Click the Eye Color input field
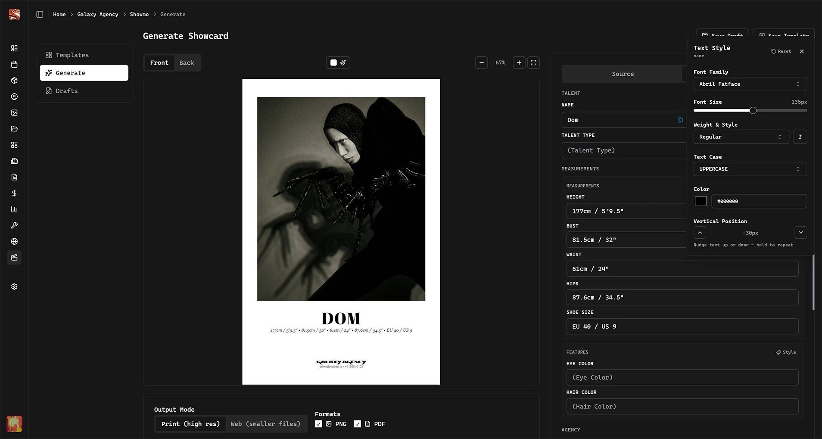The height and width of the screenshot is (439, 822). click(682, 377)
